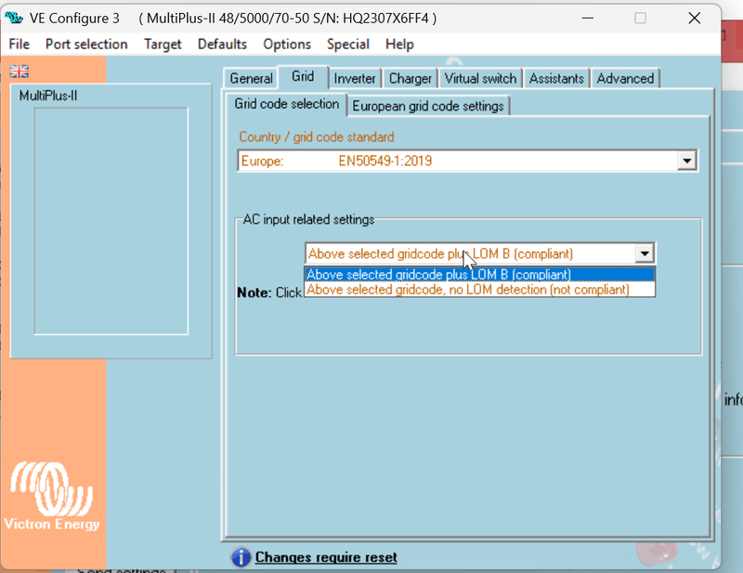Image resolution: width=743 pixels, height=573 pixels.
Task: Open the Target menu
Action: [163, 44]
